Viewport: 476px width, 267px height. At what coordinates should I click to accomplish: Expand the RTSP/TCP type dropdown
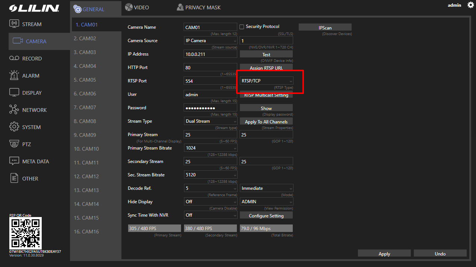[x=266, y=81]
